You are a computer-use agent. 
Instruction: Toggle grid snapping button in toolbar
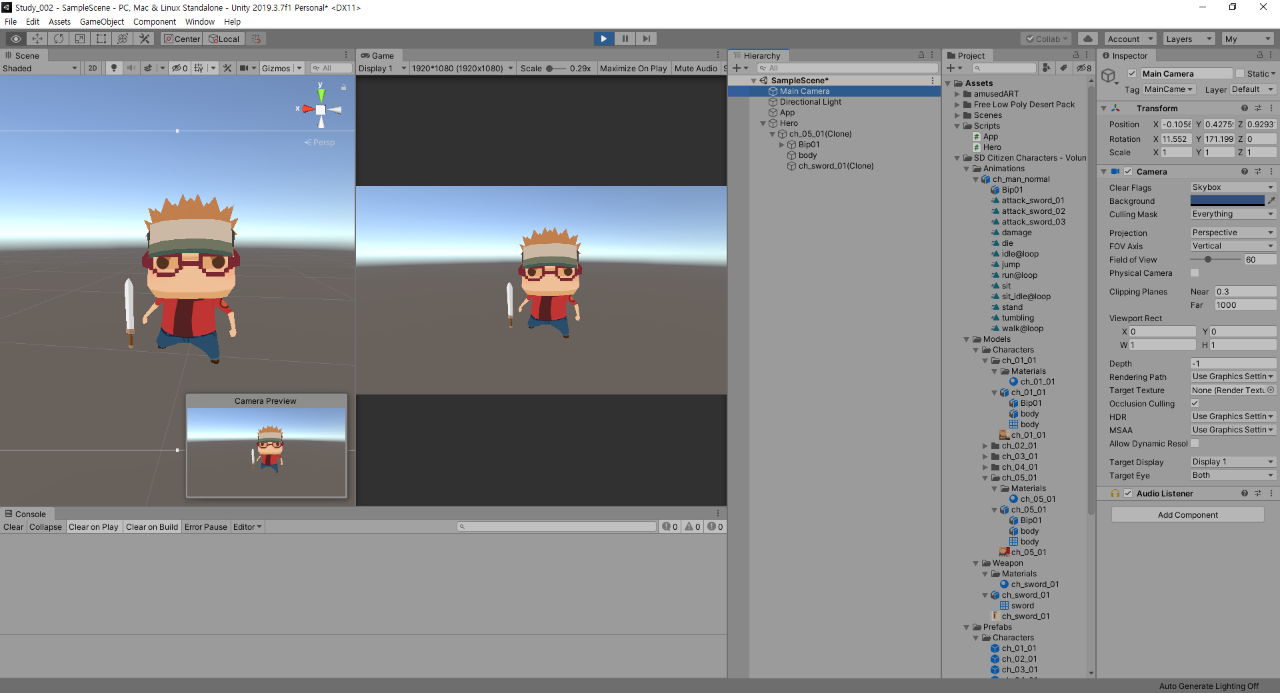(257, 39)
